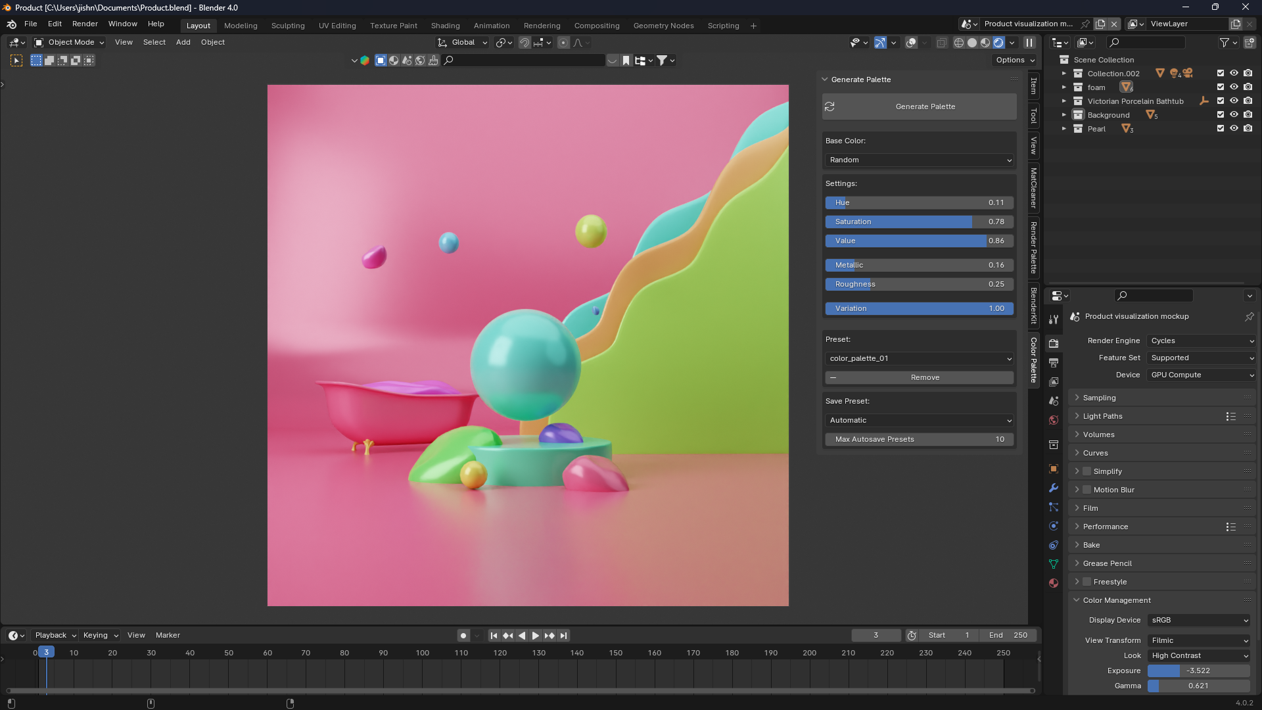Switch to the Shading workspace tab
1262x710 pixels.
(x=445, y=26)
